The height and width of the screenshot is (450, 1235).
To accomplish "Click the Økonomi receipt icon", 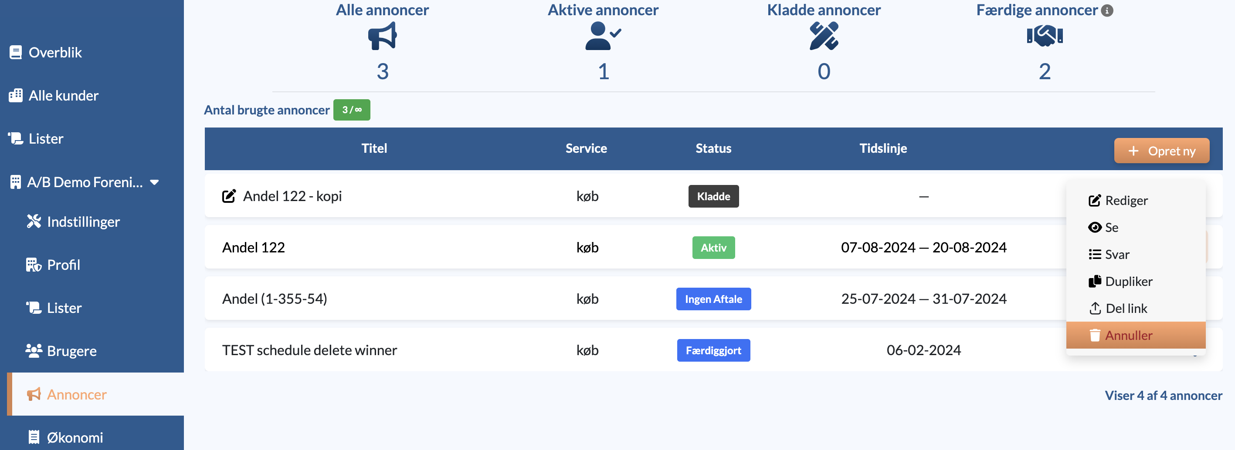I will coord(34,437).
